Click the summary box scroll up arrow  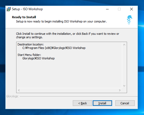pos(124,45)
